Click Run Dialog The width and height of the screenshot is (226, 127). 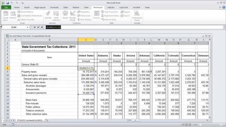[x=84, y=20]
